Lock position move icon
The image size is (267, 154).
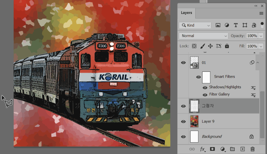point(210,46)
